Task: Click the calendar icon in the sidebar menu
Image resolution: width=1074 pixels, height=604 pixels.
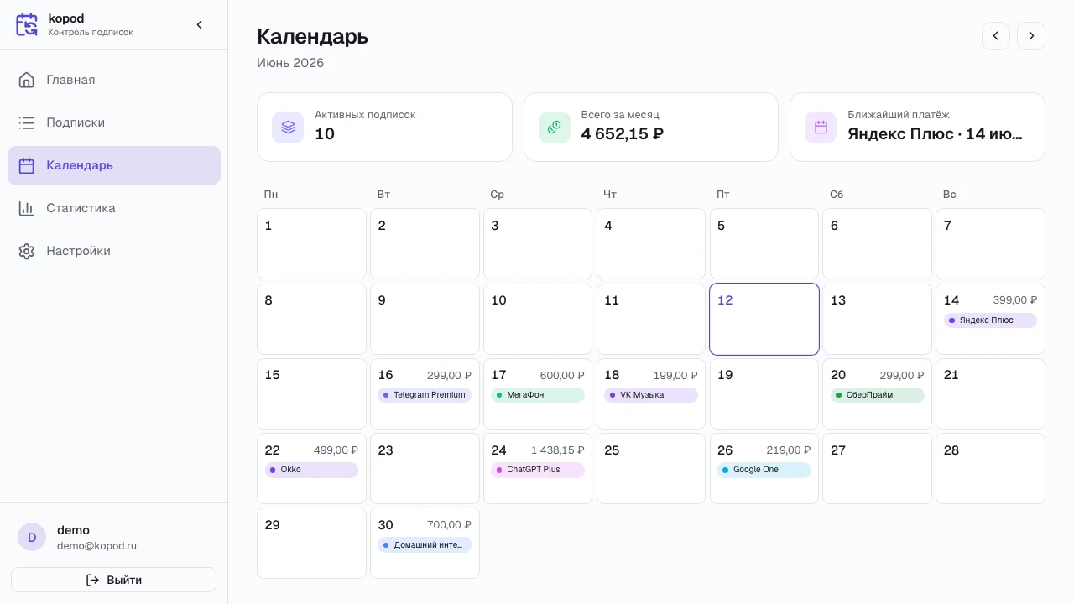Action: [27, 165]
